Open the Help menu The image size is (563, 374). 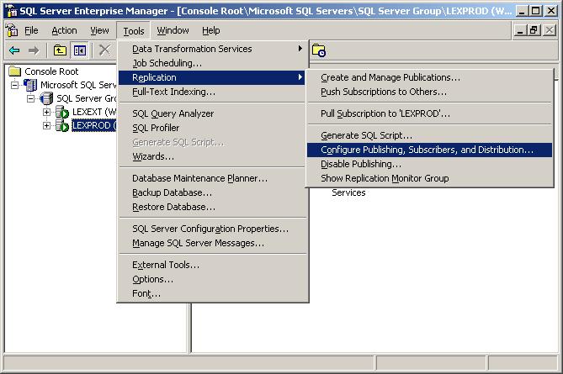pos(210,31)
